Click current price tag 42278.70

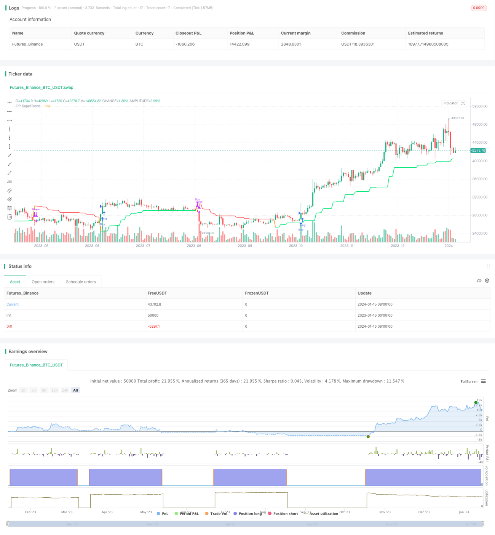pos(478,151)
